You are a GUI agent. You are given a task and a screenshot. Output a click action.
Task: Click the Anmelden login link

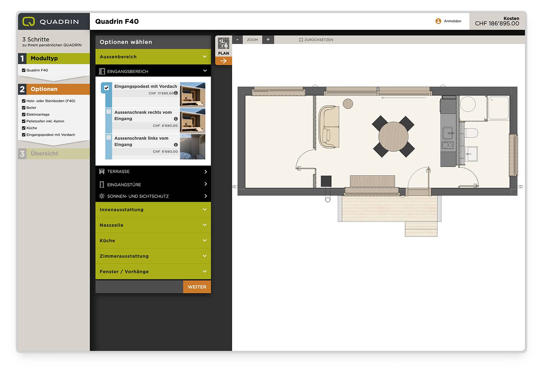452,21
